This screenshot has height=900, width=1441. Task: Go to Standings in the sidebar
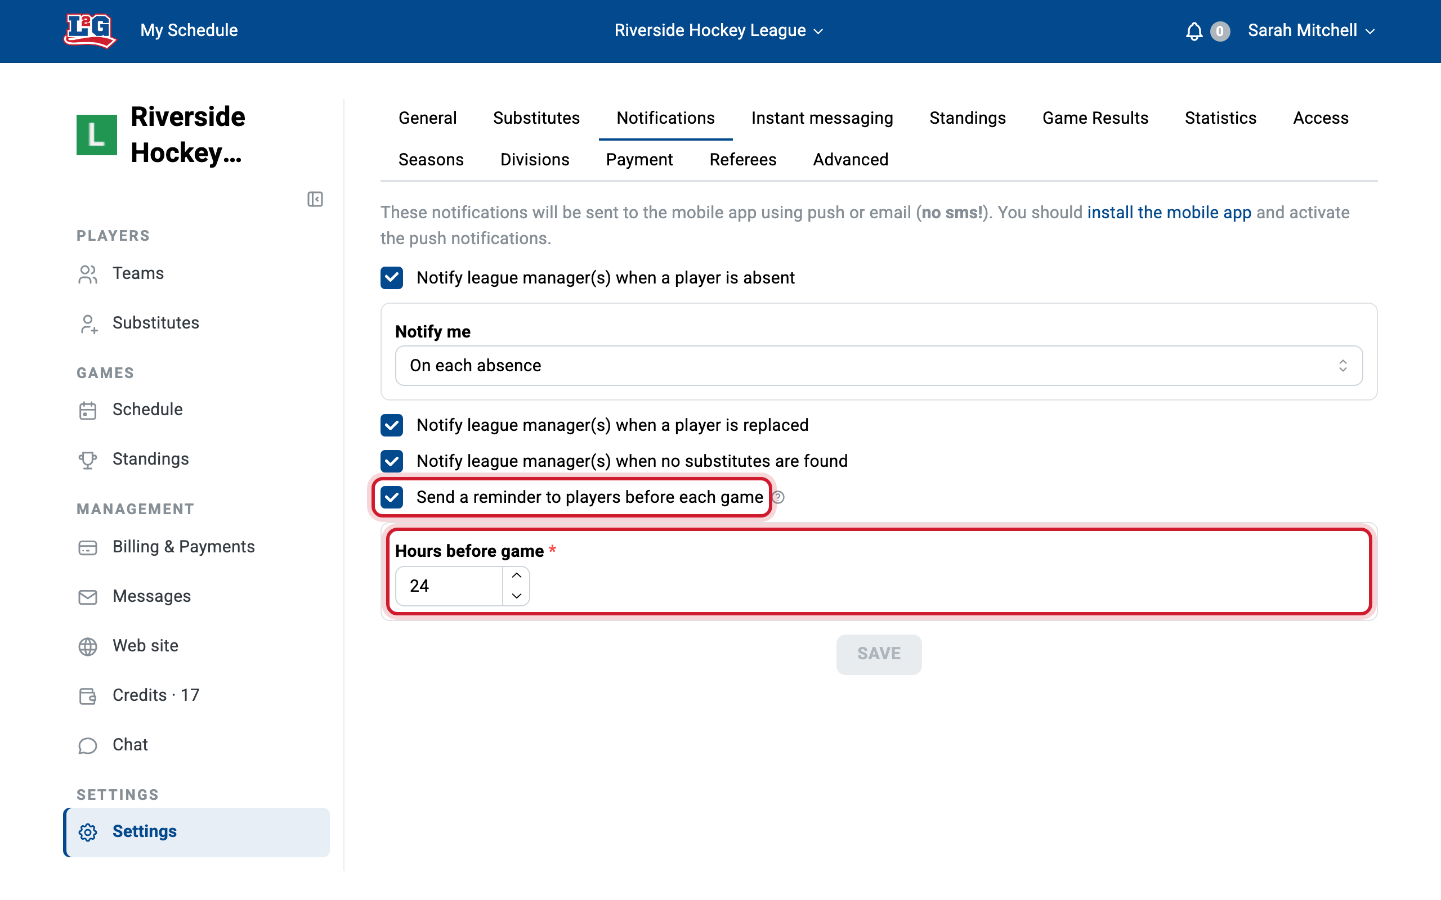(196, 460)
